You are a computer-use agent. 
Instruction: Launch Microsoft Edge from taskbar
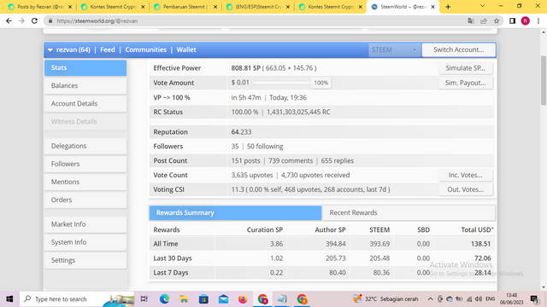point(164,299)
